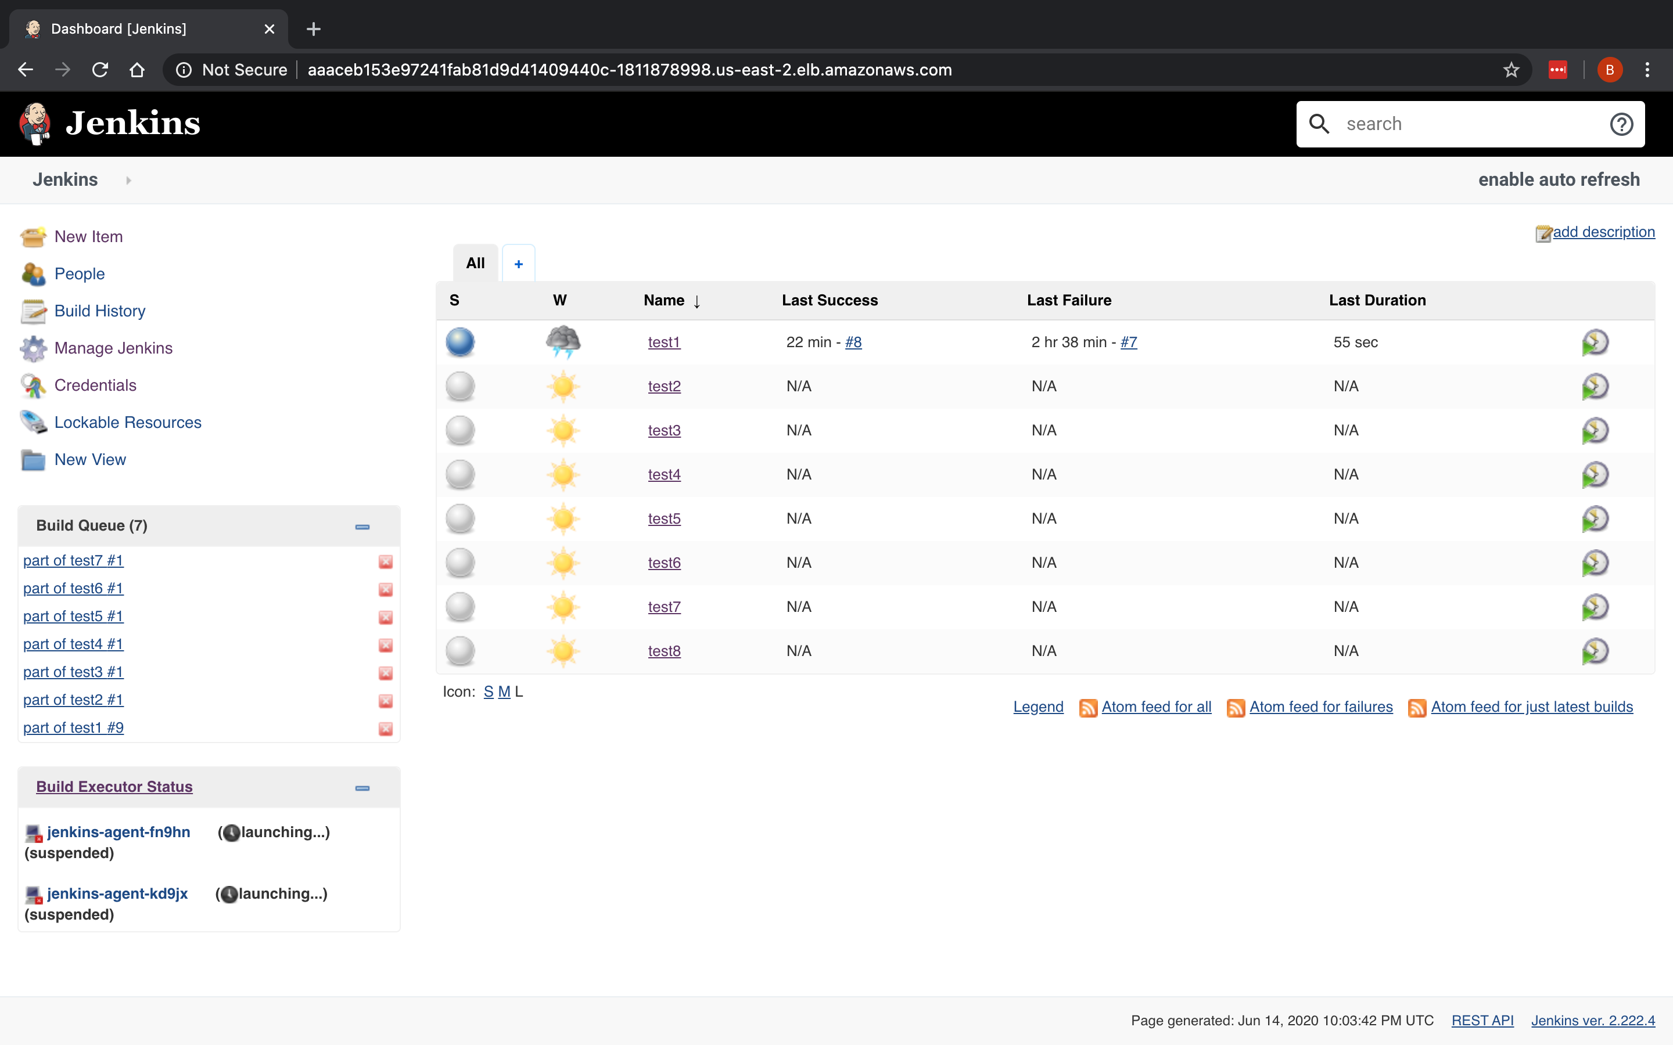Cancel queued item part of test6 #1
Image resolution: width=1673 pixels, height=1045 pixels.
point(386,589)
